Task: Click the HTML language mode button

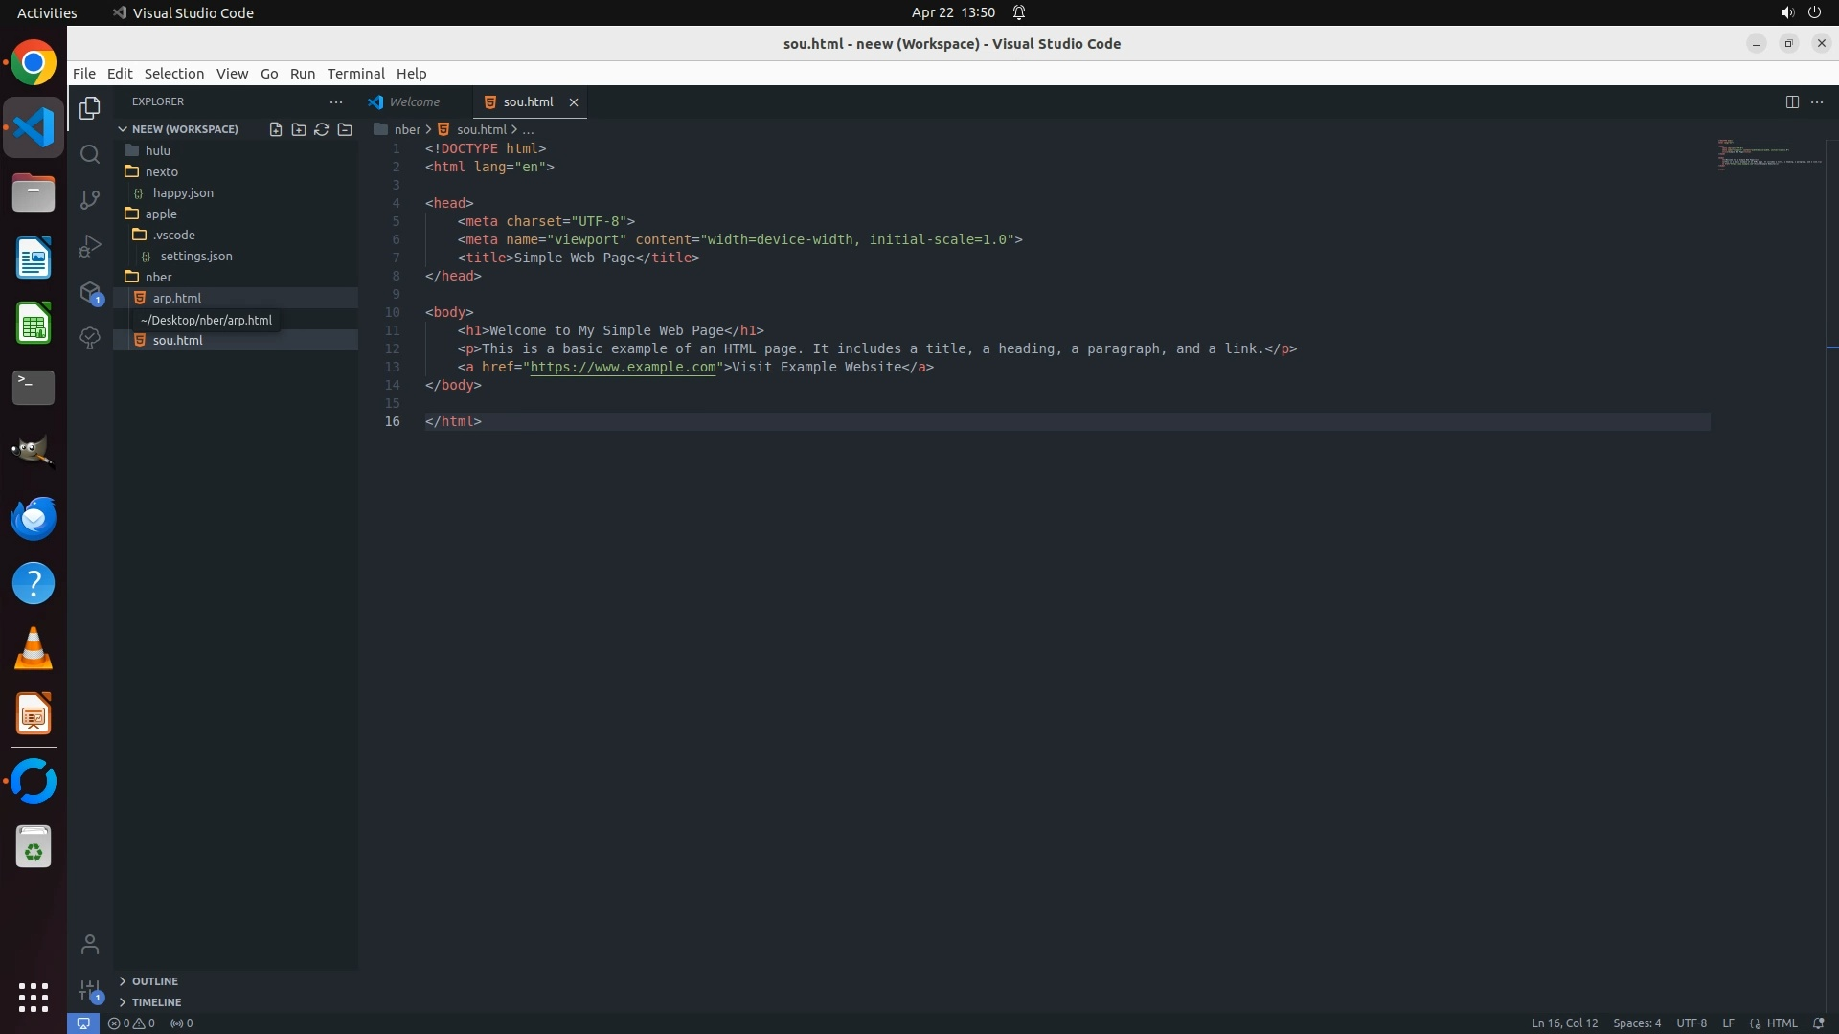Action: click(1782, 1023)
